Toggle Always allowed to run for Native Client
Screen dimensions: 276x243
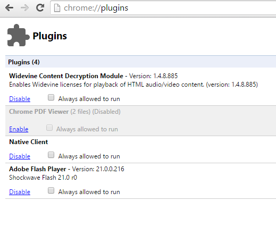(x=51, y=155)
